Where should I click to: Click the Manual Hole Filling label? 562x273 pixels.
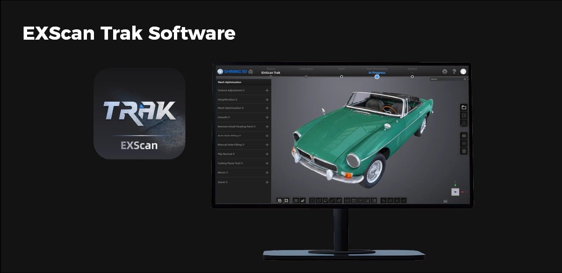tap(230, 145)
